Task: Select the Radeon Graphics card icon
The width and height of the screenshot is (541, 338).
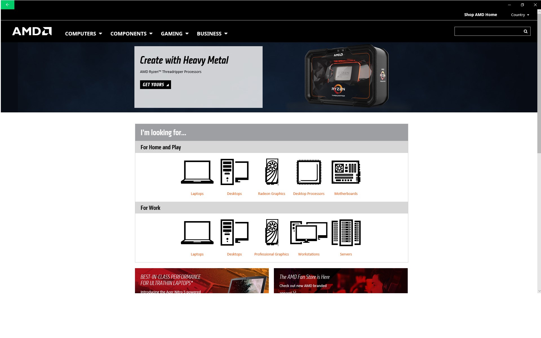Action: tap(272, 172)
